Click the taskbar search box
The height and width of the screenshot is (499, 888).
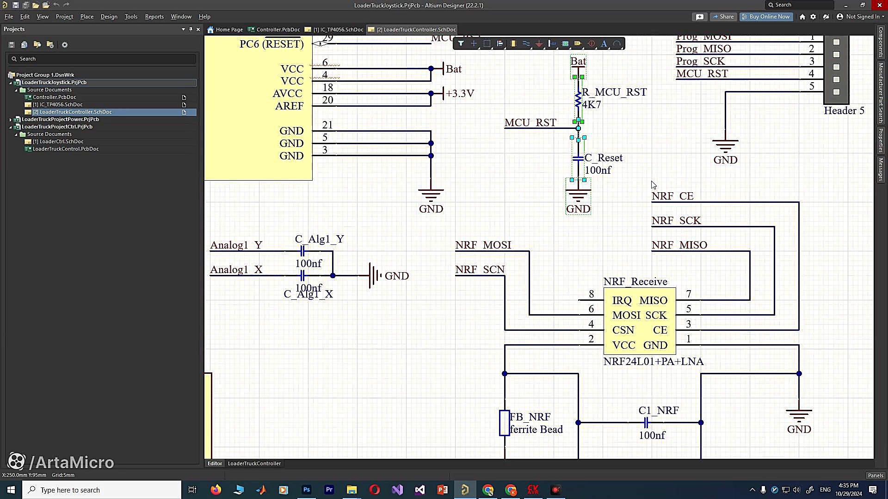[102, 490]
